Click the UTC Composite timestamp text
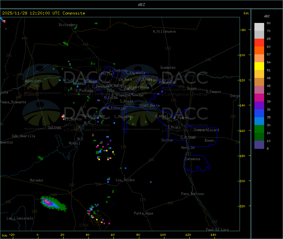 coord(44,13)
